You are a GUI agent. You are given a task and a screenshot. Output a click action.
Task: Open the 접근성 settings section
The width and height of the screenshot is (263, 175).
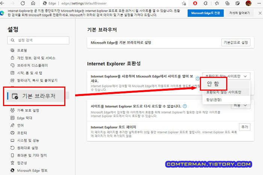click(19, 163)
